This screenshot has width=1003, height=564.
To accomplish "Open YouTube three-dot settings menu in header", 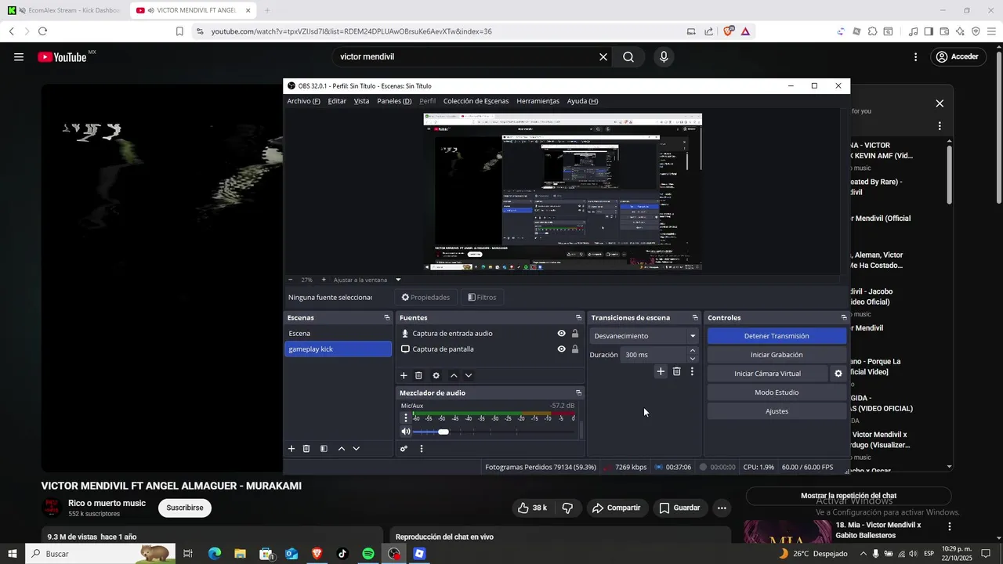I will pyautogui.click(x=915, y=57).
